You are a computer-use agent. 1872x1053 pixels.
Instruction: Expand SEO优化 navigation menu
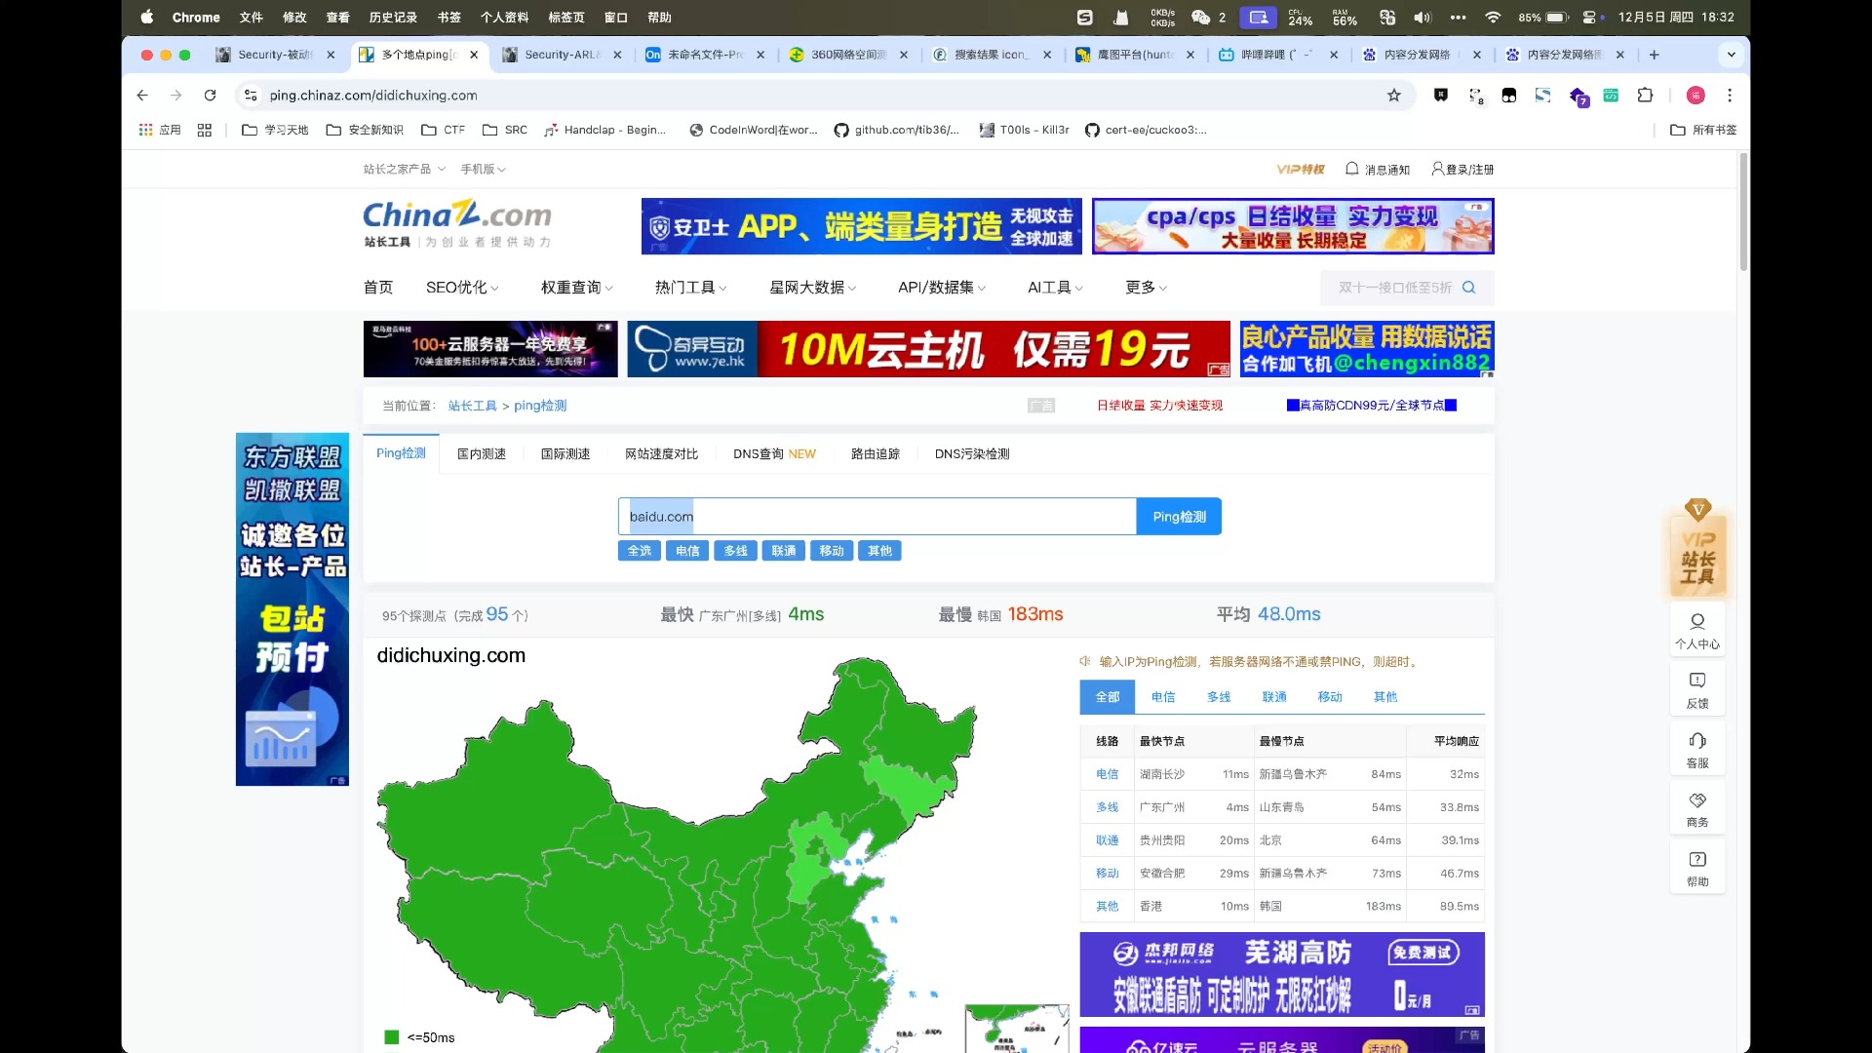(462, 287)
